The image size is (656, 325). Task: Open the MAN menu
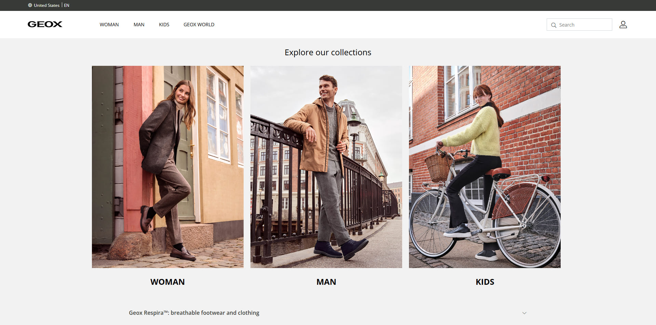click(139, 25)
